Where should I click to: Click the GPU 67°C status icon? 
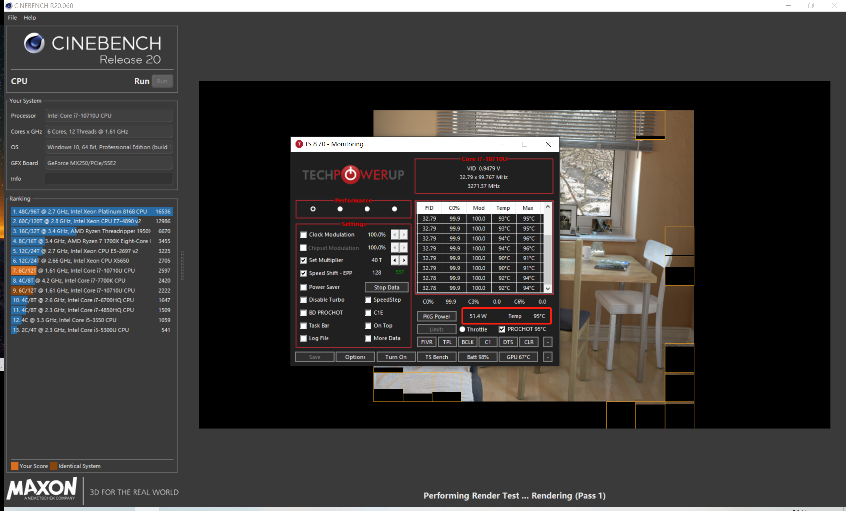click(517, 357)
